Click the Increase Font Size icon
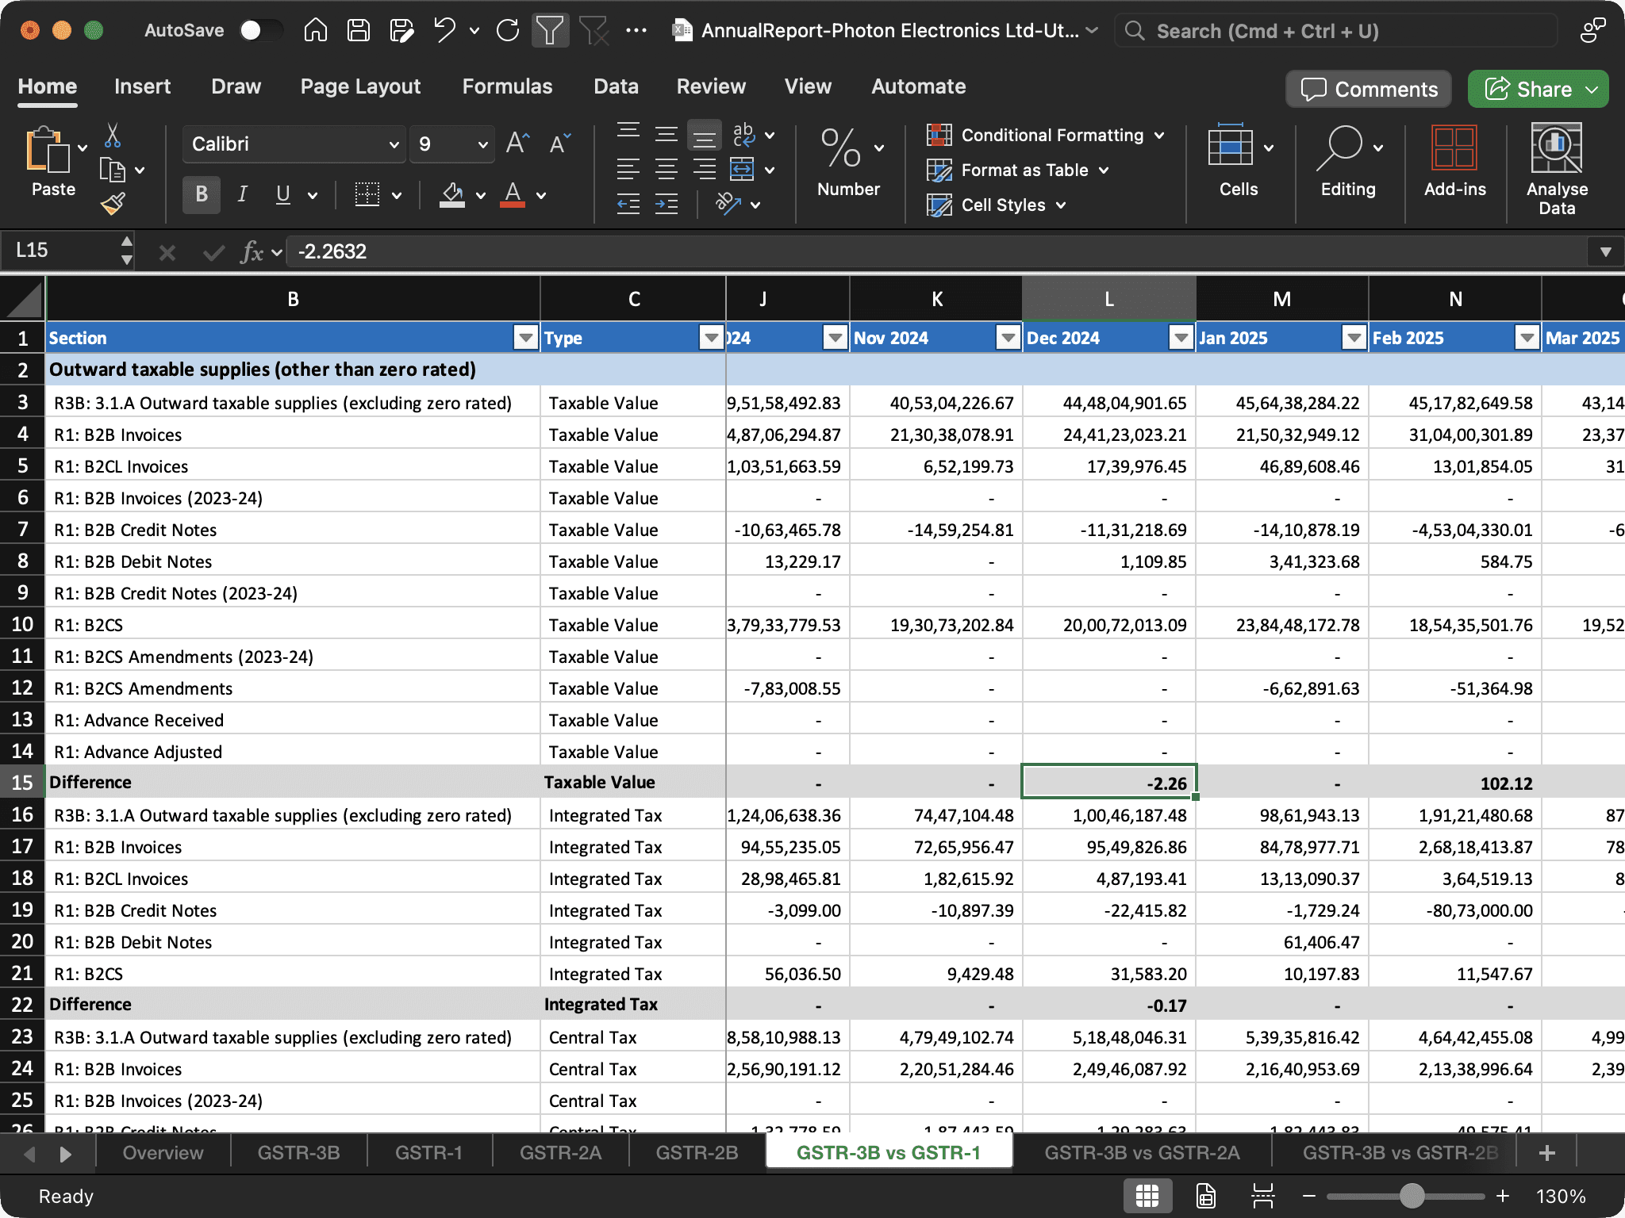 [x=517, y=144]
